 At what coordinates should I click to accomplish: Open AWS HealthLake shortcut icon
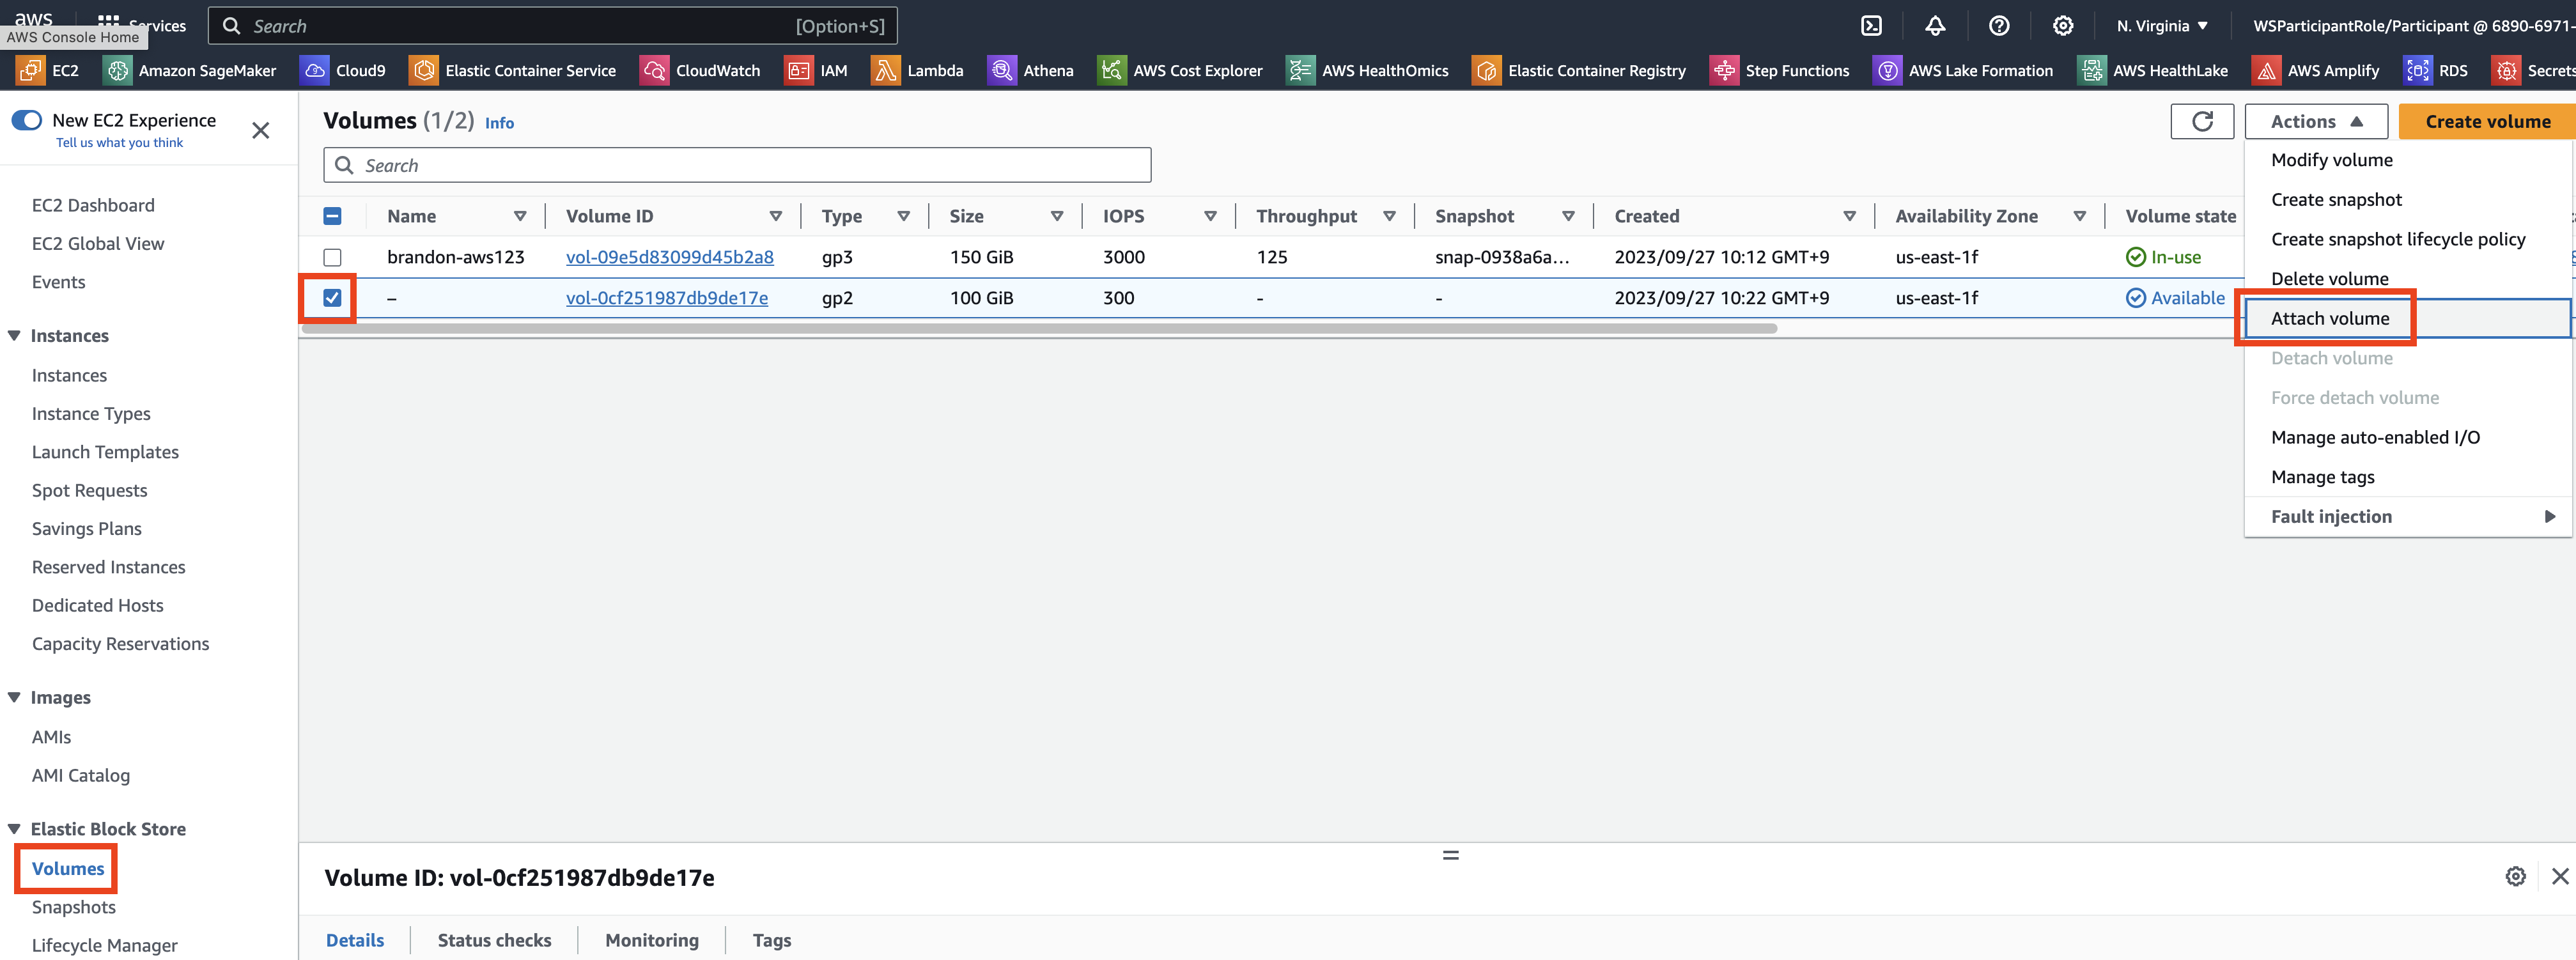(x=2091, y=70)
